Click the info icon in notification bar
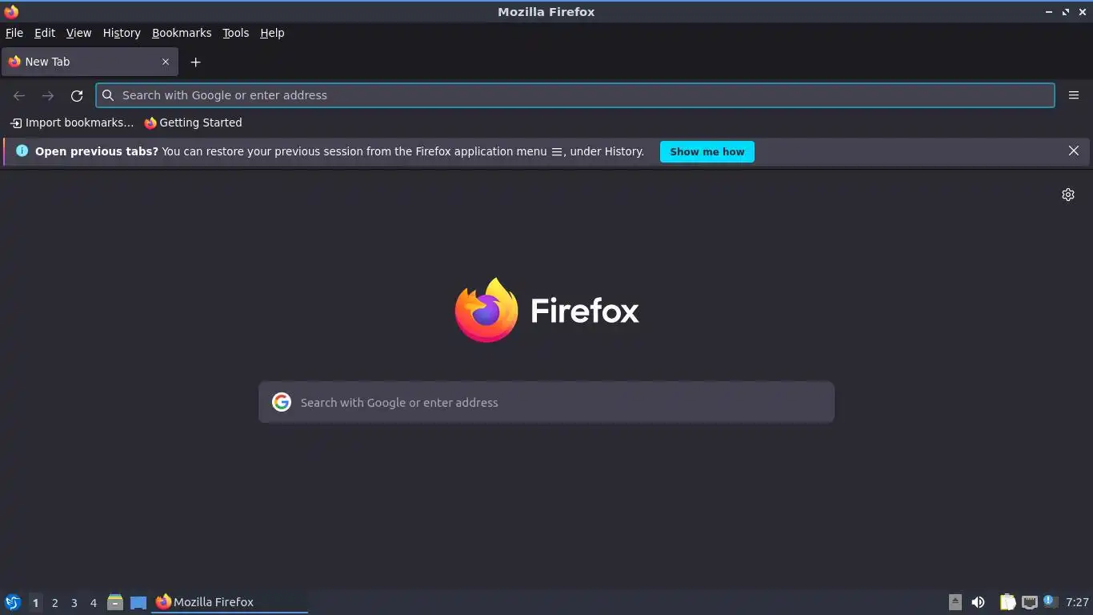This screenshot has height=615, width=1093. coord(22,151)
